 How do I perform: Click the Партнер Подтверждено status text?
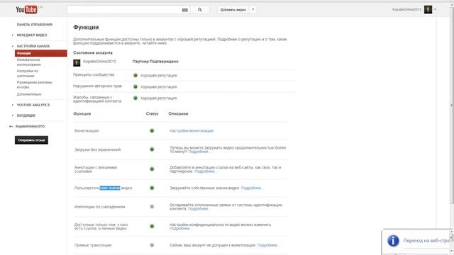tap(155, 62)
